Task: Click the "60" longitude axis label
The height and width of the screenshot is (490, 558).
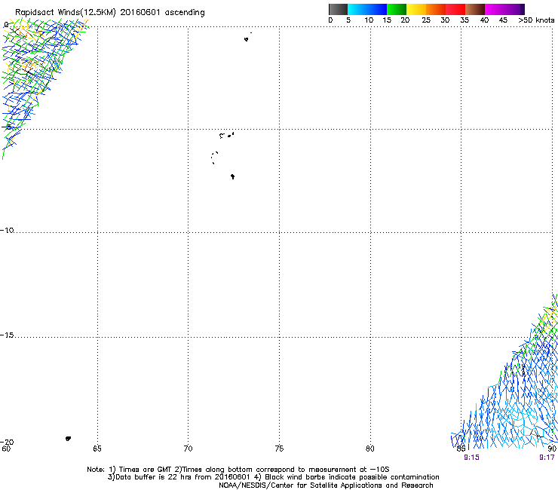Action: tap(6, 449)
